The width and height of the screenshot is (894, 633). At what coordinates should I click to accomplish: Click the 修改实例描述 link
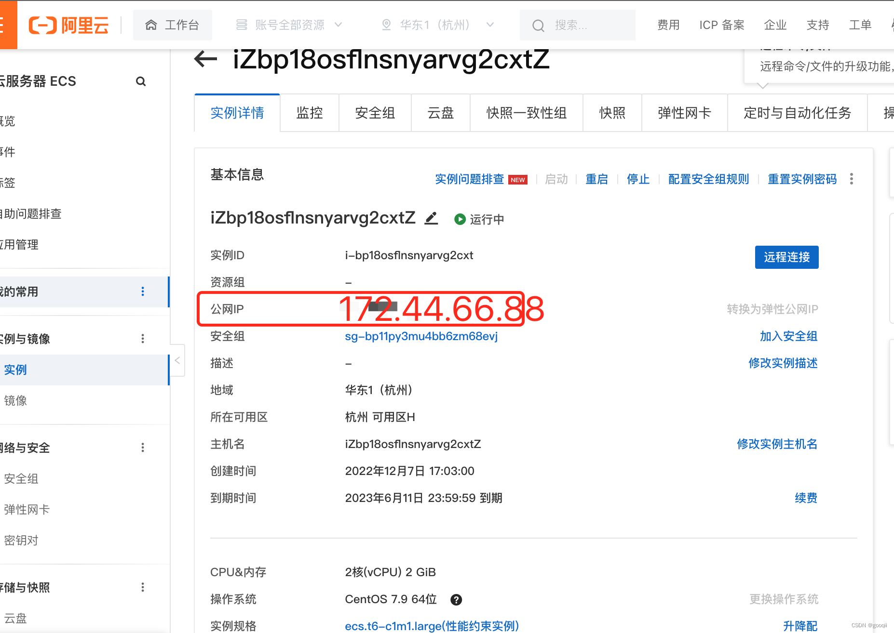pyautogui.click(x=783, y=363)
